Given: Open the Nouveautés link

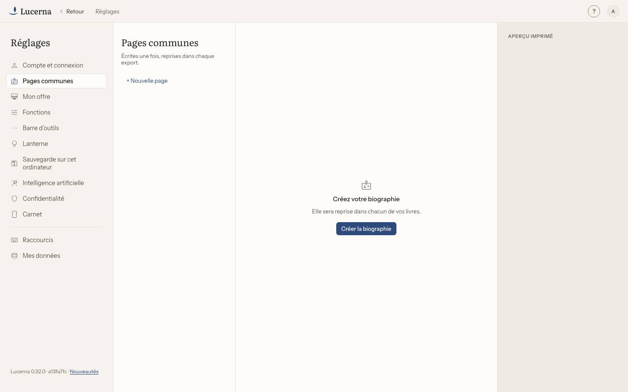Looking at the screenshot, I should pos(84,372).
